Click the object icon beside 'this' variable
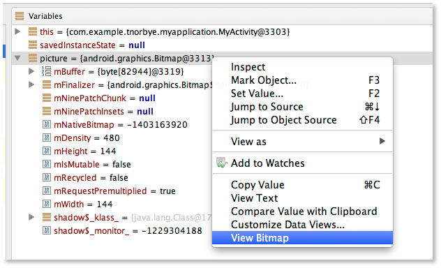The image size is (441, 268). (x=33, y=31)
